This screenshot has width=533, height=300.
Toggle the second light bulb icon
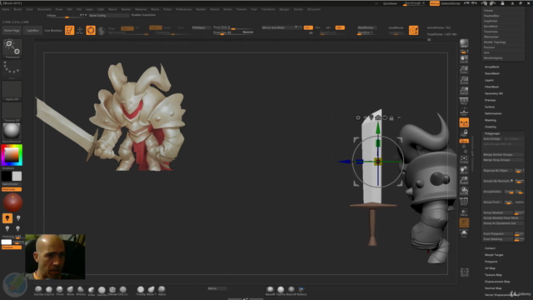(x=18, y=218)
